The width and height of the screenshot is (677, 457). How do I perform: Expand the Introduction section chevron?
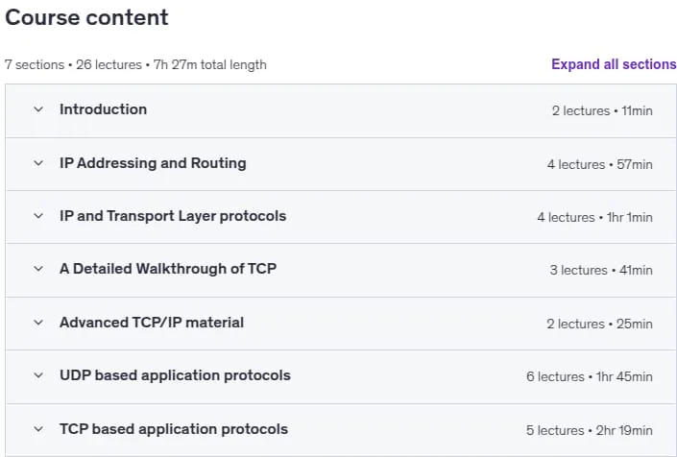[x=38, y=109]
